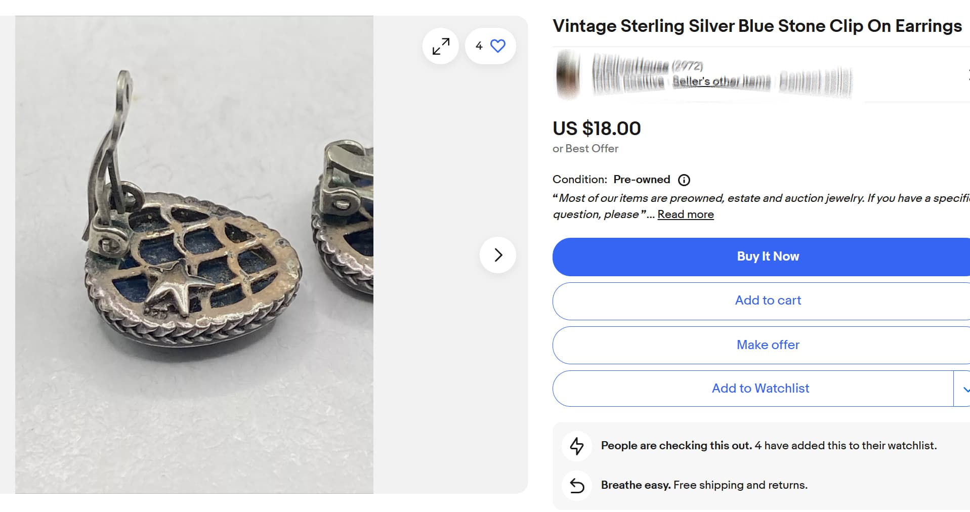Click the lightning bolt icon

pyautogui.click(x=577, y=446)
